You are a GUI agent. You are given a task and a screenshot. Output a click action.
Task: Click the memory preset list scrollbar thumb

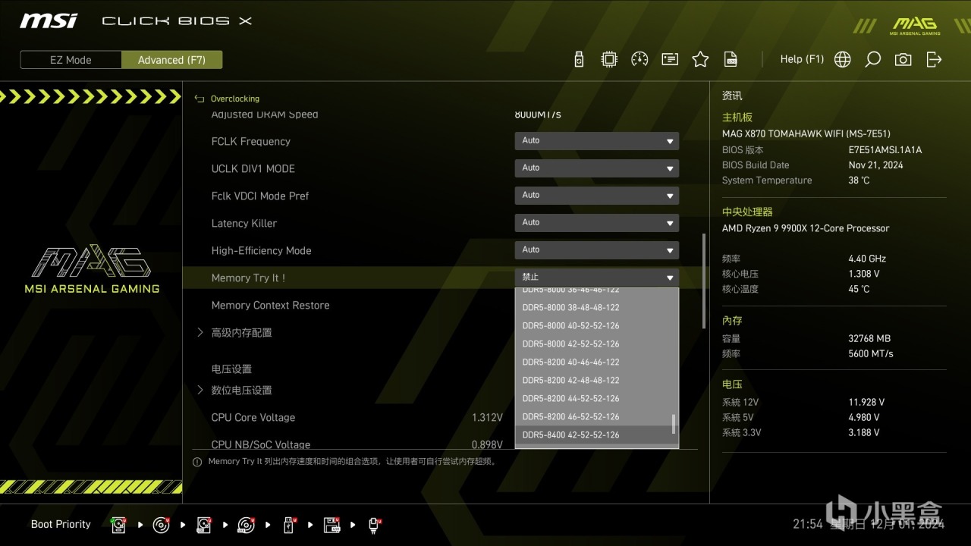[674, 424]
